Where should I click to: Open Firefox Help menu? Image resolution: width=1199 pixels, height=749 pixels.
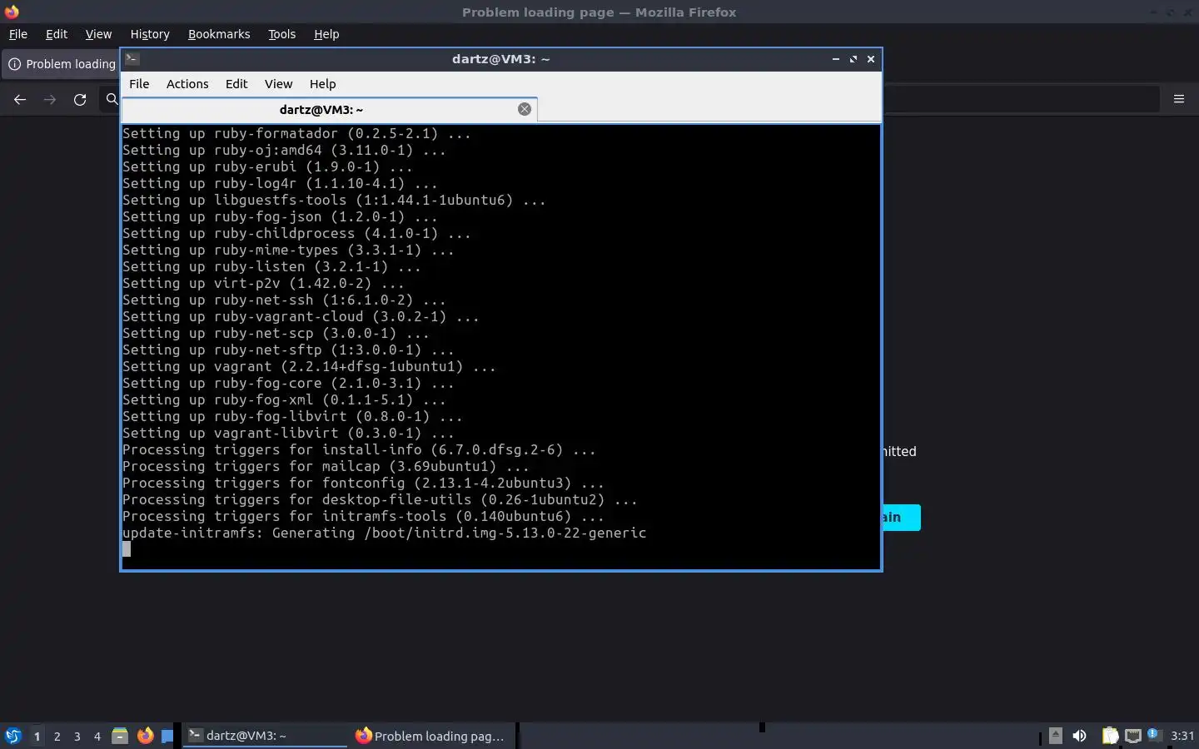pos(326,34)
